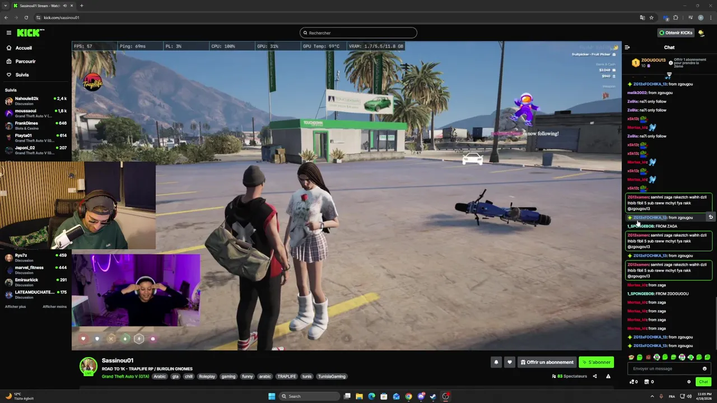Insert the red angry face emote
Image resolution: width=717 pixels, height=403 pixels.
648,357
